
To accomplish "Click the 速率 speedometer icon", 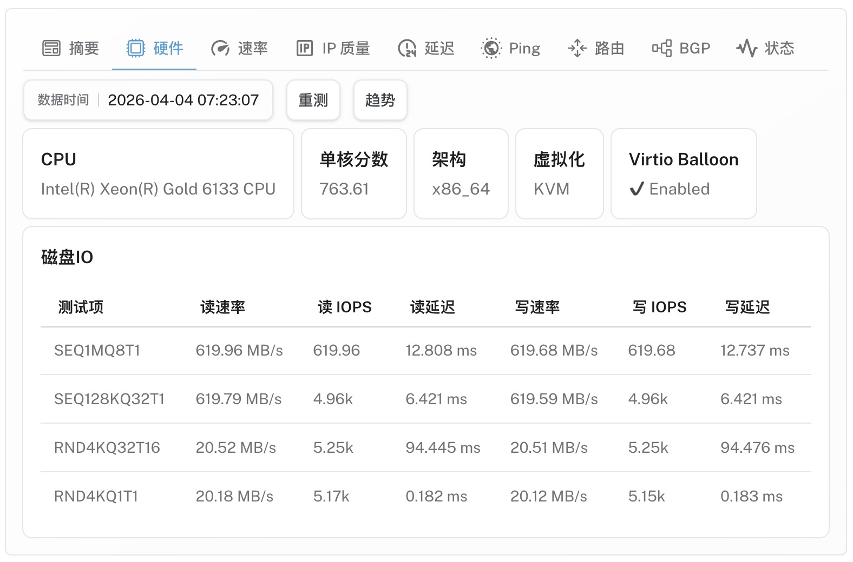I will click(x=220, y=48).
